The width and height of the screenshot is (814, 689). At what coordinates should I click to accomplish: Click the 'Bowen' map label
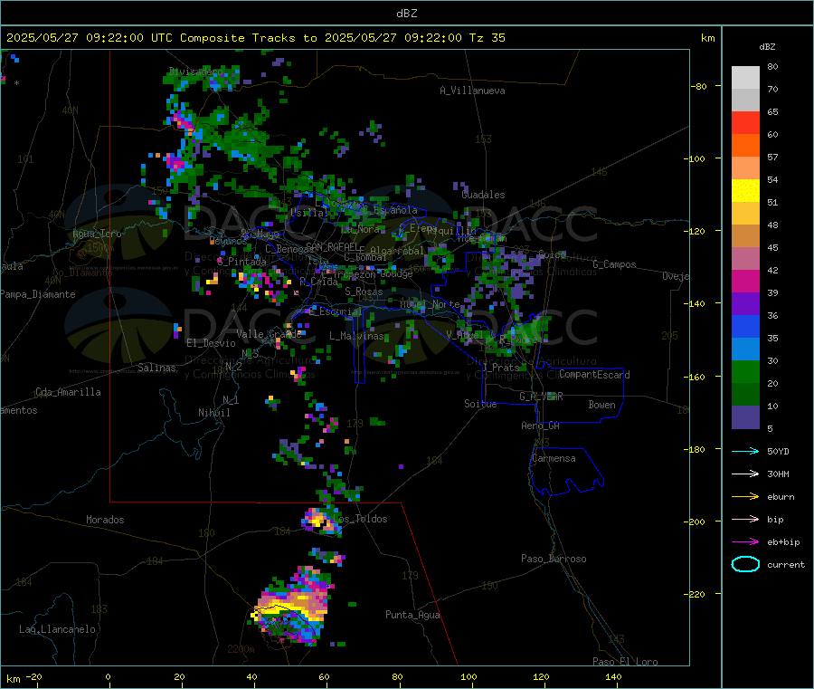tap(602, 405)
